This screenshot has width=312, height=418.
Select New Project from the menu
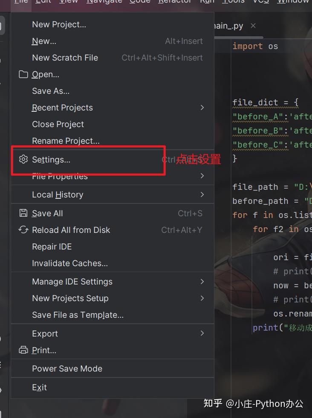point(59,24)
